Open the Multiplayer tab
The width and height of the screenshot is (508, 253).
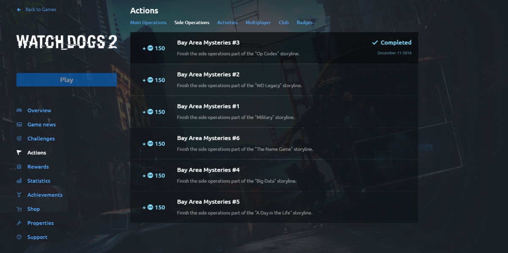click(x=258, y=22)
